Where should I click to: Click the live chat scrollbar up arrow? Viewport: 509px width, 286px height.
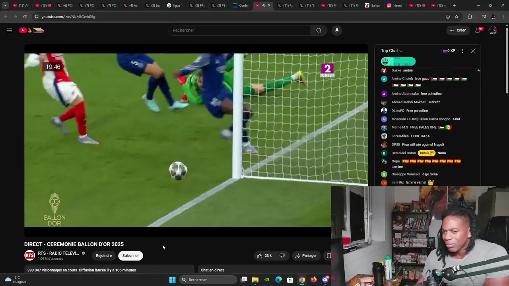click(478, 70)
